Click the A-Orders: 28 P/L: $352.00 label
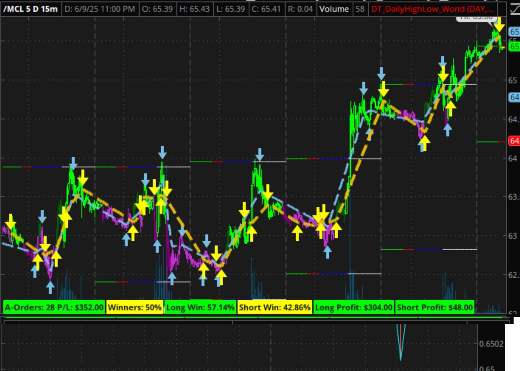520x371 pixels. point(54,307)
